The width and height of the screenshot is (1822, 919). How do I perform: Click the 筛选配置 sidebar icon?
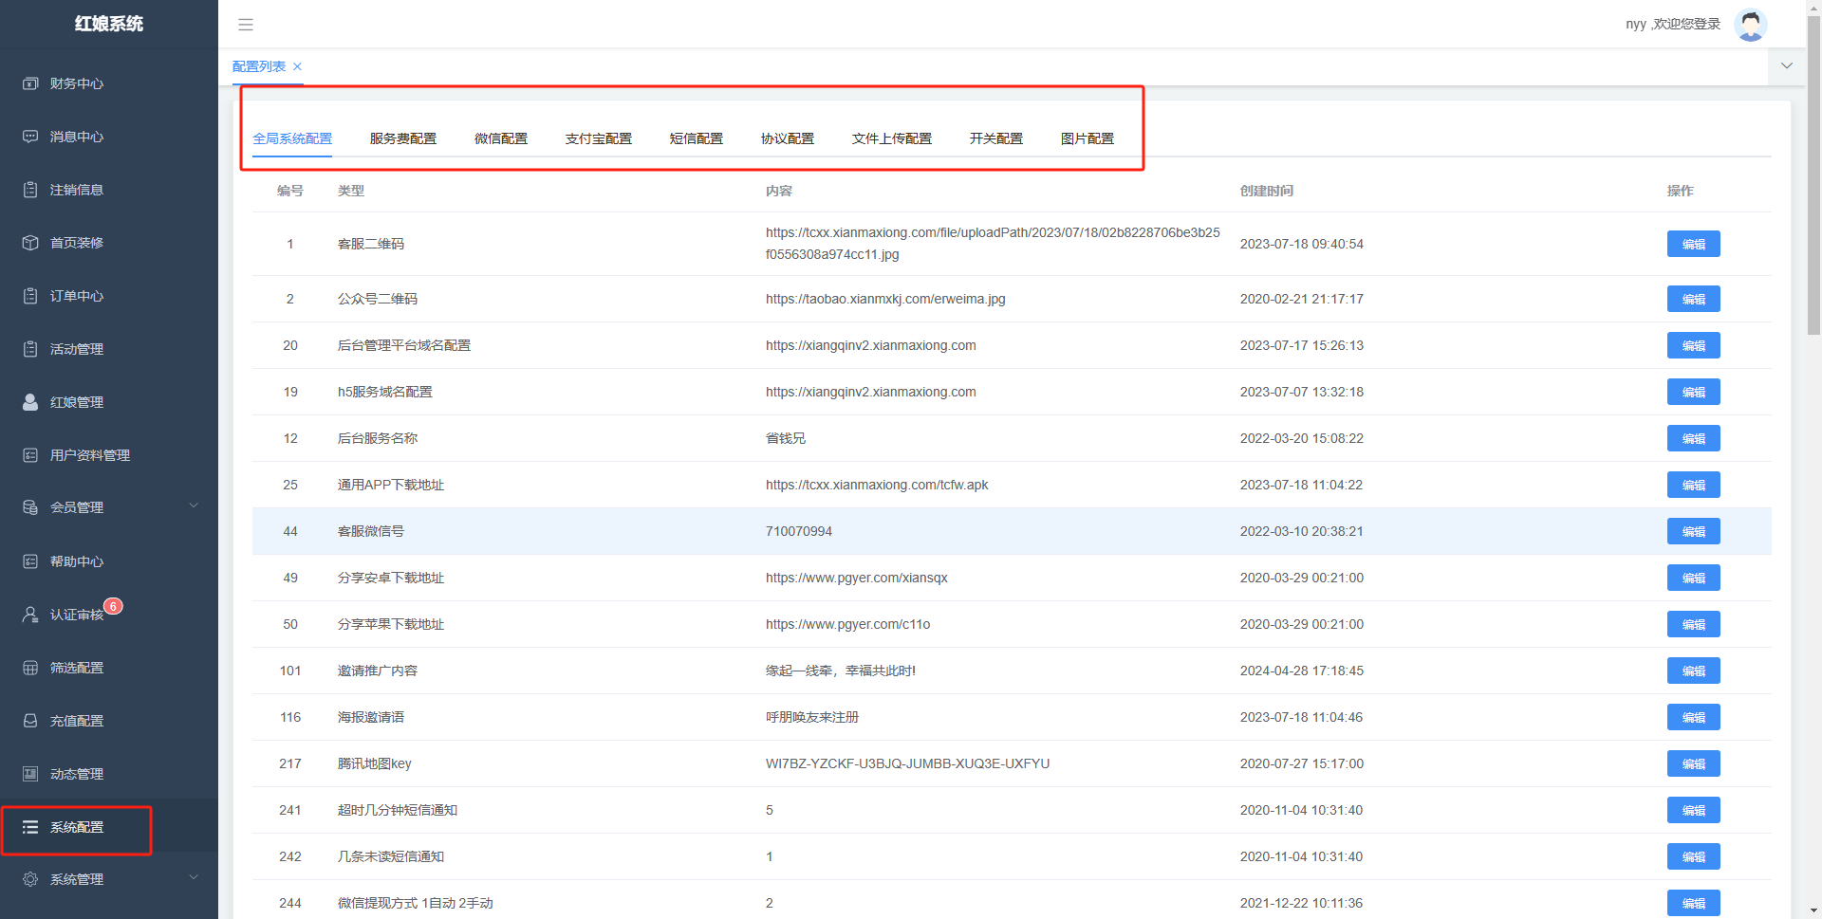pyautogui.click(x=30, y=668)
